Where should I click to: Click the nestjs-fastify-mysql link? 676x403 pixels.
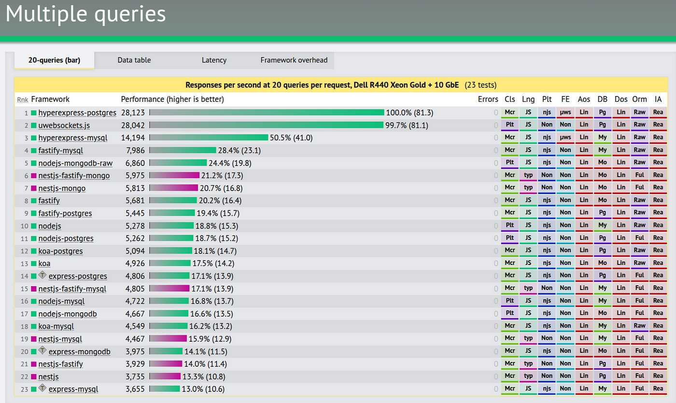(72, 288)
